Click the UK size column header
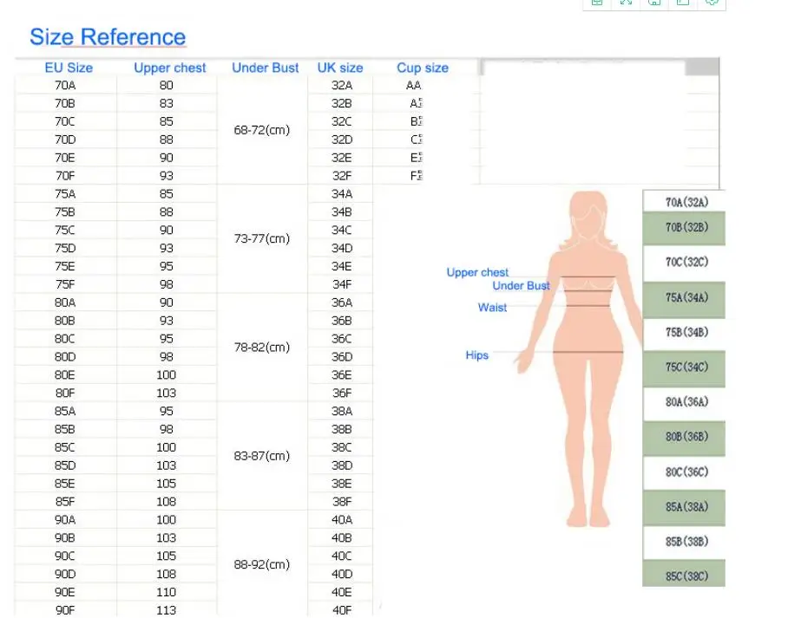 pyautogui.click(x=340, y=68)
